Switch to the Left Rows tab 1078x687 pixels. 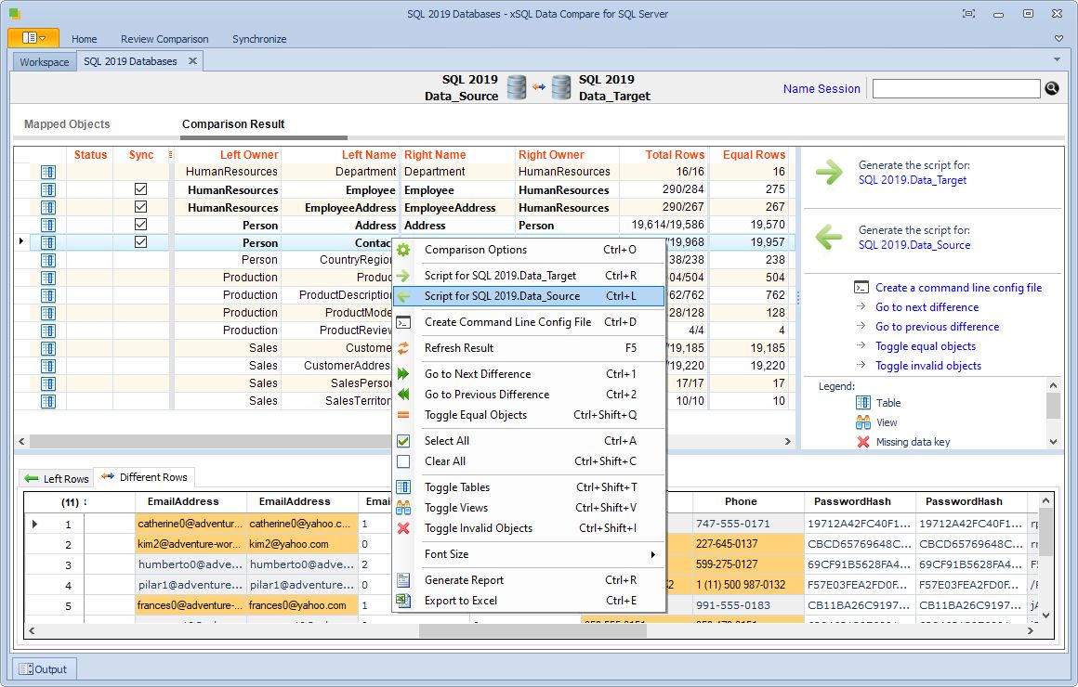tap(57, 478)
